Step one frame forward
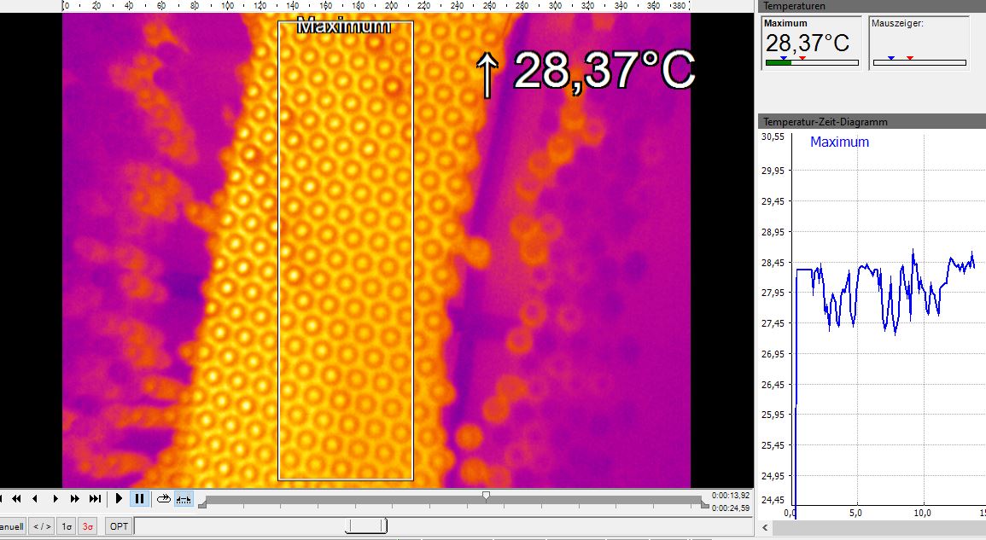This screenshot has height=540, width=986. coord(55,499)
